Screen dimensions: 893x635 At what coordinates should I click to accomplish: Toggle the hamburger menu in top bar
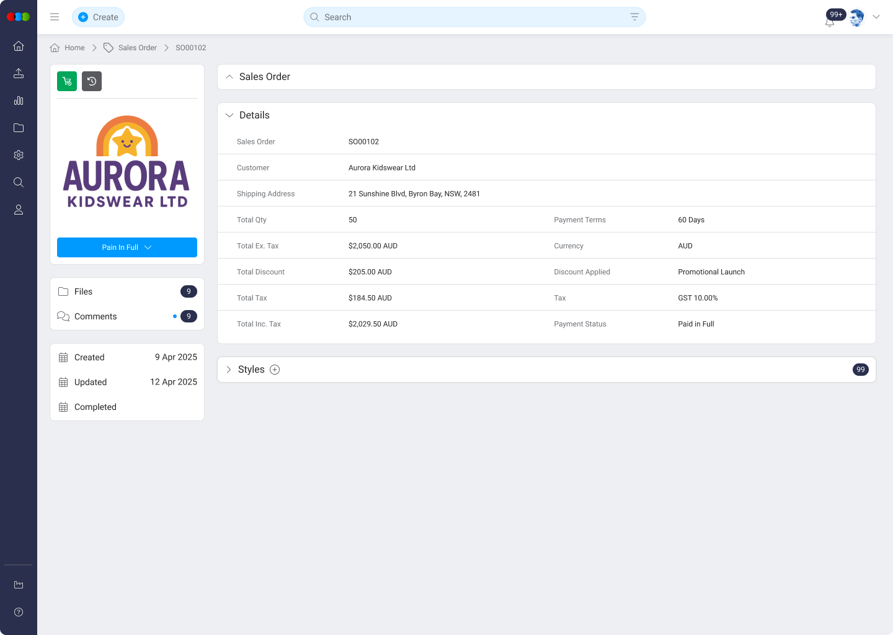click(x=55, y=17)
